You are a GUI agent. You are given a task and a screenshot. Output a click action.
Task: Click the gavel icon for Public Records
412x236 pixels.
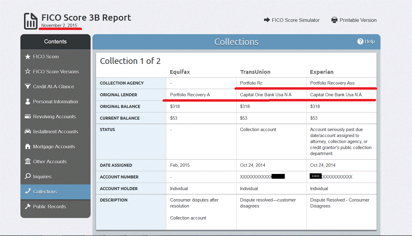pos(28,207)
